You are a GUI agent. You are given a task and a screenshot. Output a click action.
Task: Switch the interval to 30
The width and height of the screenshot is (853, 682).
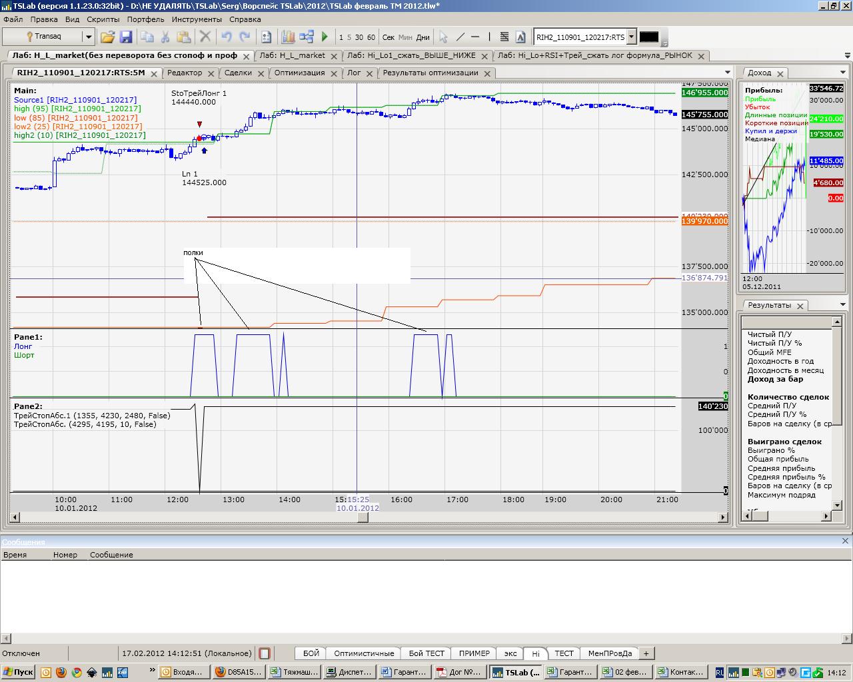coord(360,37)
